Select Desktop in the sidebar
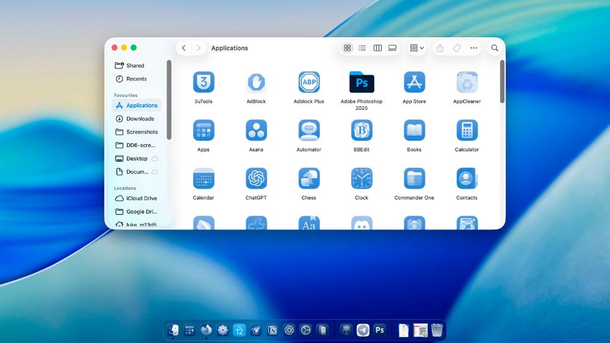This screenshot has height=343, width=610. 137,159
